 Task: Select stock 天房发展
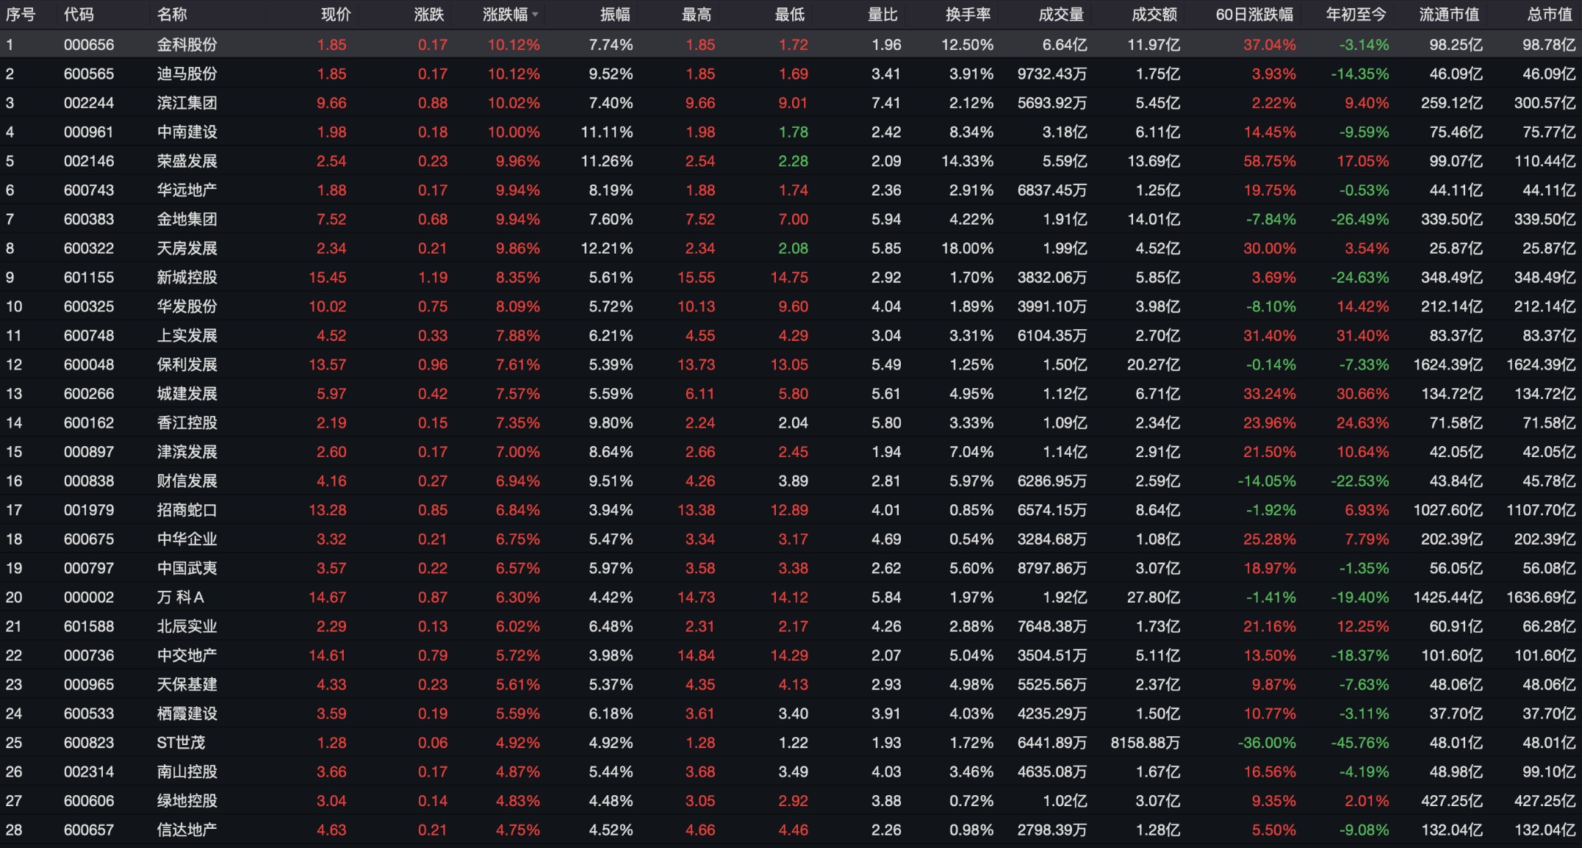click(187, 248)
